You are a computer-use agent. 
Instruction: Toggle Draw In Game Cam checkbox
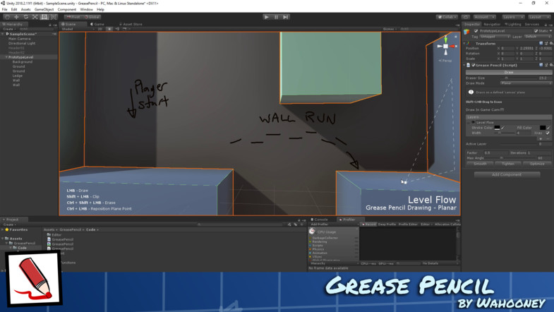pos(502,109)
